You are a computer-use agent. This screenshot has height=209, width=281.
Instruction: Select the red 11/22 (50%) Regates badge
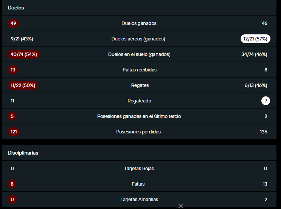point(23,85)
